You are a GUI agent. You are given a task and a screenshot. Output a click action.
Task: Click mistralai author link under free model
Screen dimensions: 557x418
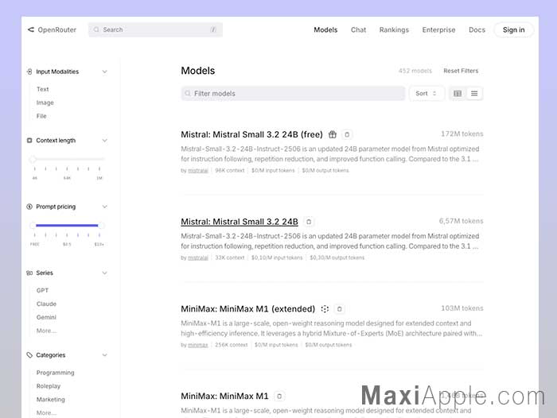pos(198,171)
